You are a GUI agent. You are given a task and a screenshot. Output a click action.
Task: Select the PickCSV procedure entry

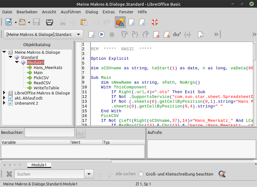(x=41, y=78)
